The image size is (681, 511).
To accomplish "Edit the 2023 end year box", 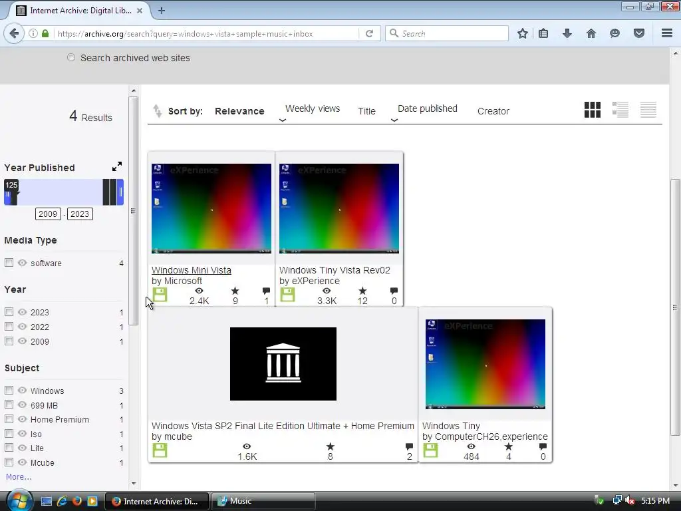I will point(80,214).
